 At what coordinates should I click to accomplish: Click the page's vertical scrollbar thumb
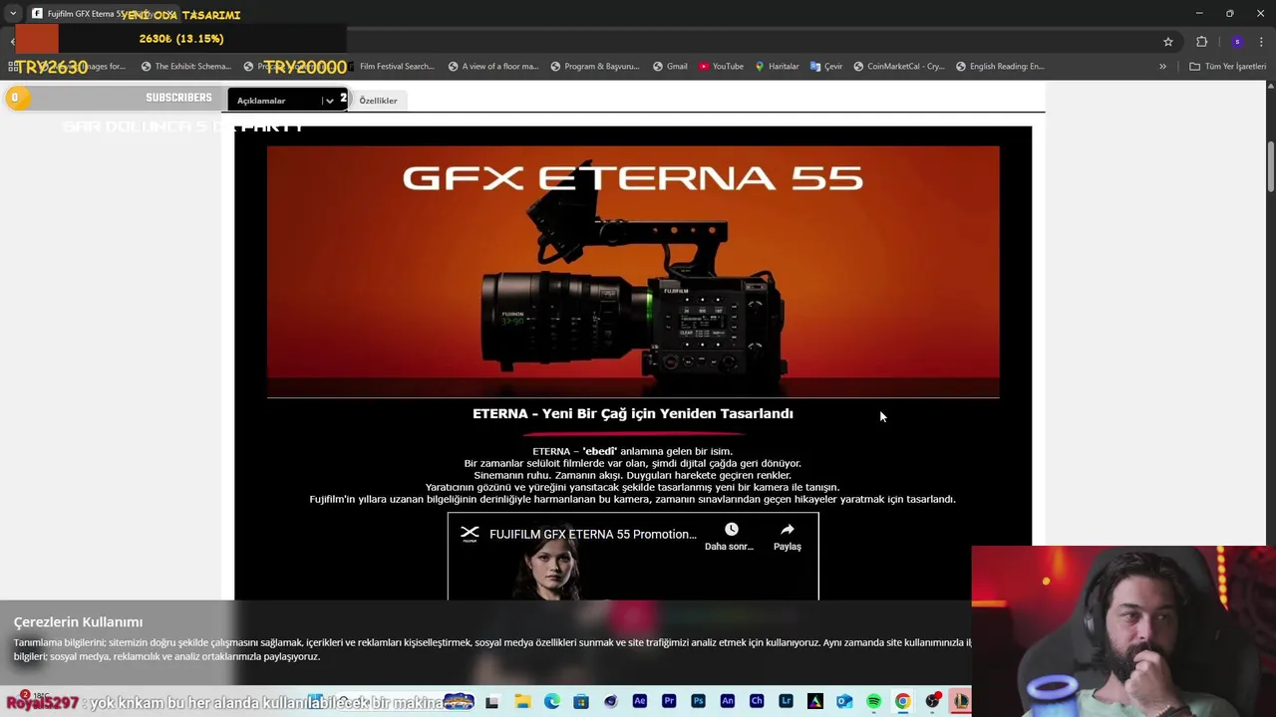pos(1271,167)
